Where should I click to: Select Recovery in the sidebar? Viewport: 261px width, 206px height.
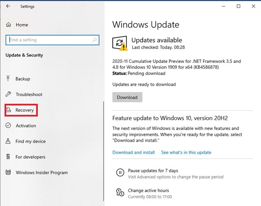click(x=25, y=110)
